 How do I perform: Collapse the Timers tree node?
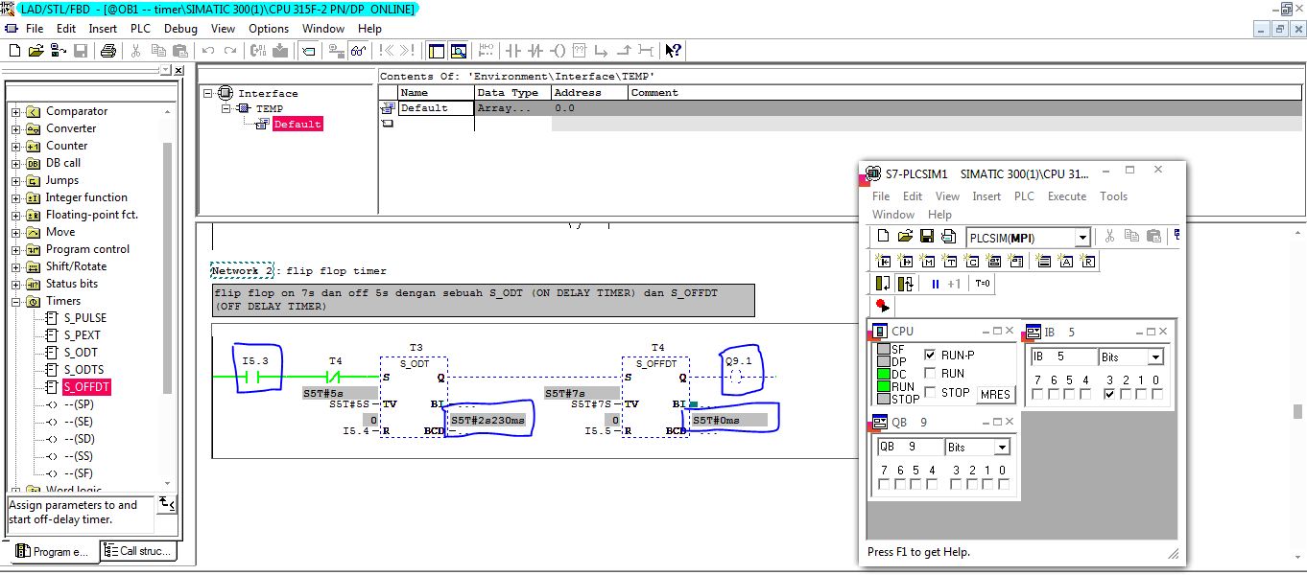pyautogui.click(x=15, y=301)
